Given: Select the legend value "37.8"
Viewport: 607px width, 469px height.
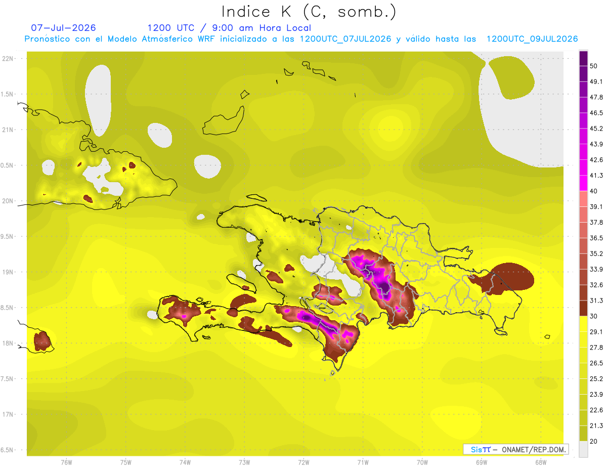Looking at the screenshot, I should pos(597,222).
